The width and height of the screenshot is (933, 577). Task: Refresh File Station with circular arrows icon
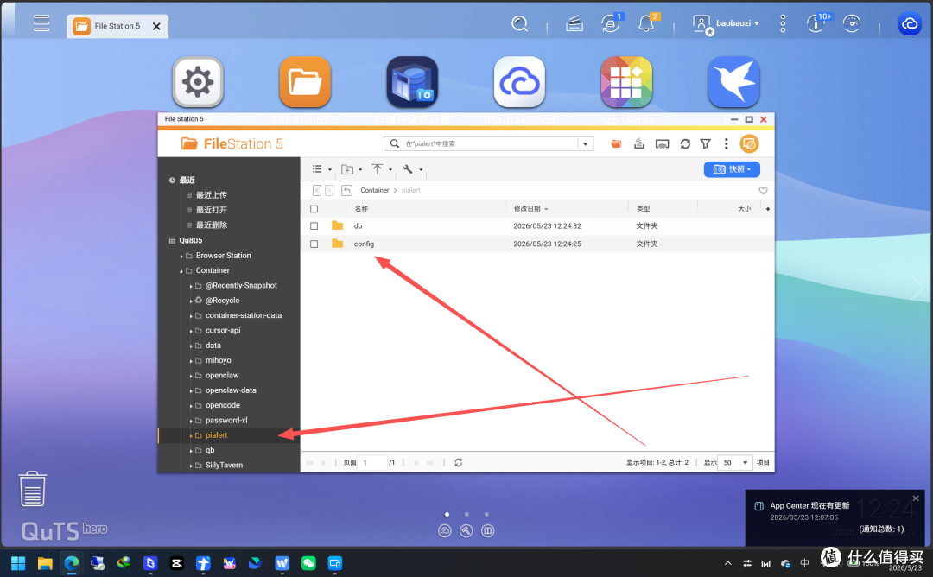tap(685, 144)
